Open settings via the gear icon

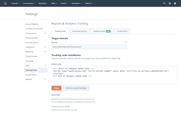[170, 3]
